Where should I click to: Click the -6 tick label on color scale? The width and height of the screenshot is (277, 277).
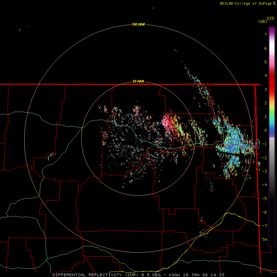pyautogui.click(x=264, y=212)
